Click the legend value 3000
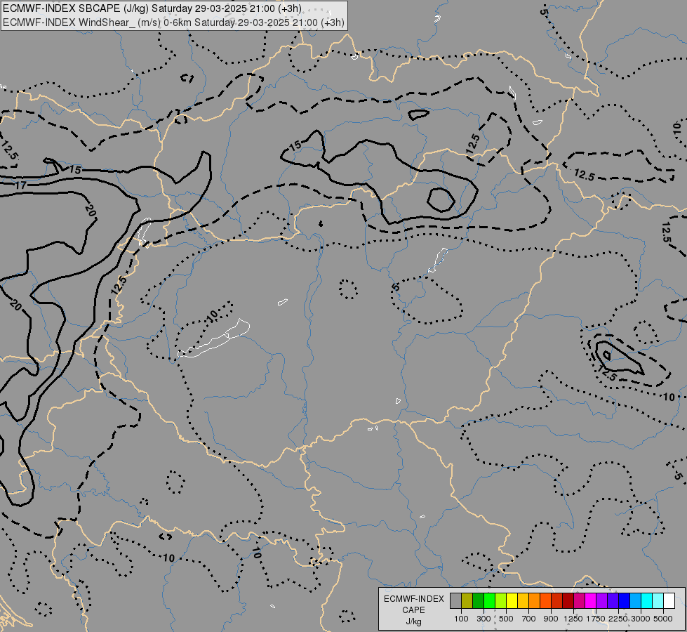The width and height of the screenshot is (687, 632). 641,619
